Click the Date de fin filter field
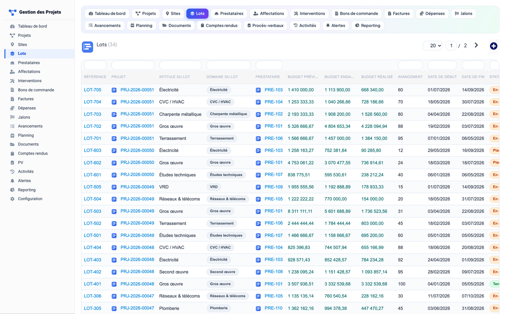This screenshot has width=507, height=314. [473, 65]
